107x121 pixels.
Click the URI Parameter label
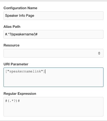16,64
